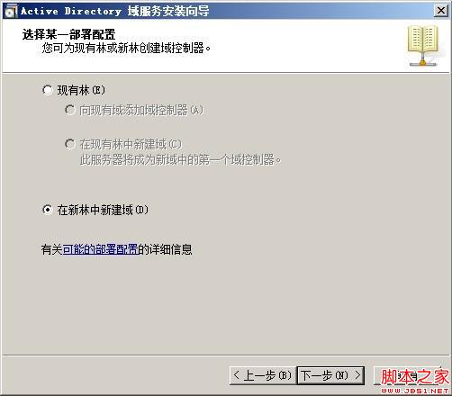Image resolution: width=452 pixels, height=396 pixels.
Task: Click the 此服务器将成为新域中的第一个域控制器 description
Action: click(x=180, y=160)
